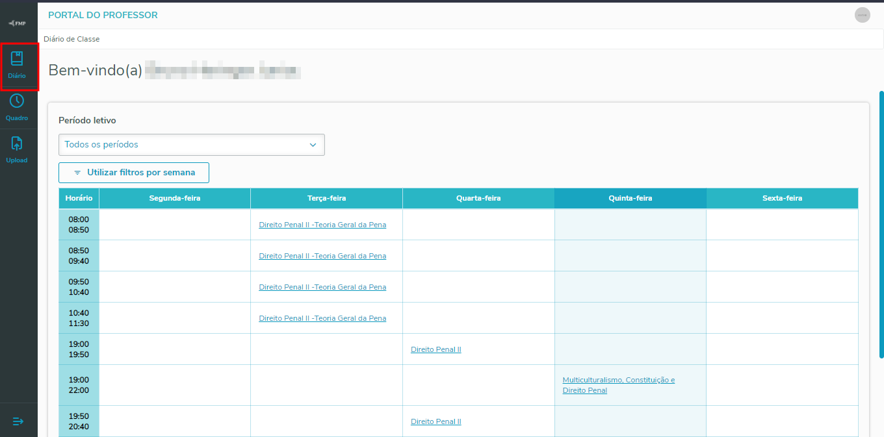
Task: Open Multiculturalismo, Constituição e Direito Penal link
Action: (x=619, y=385)
